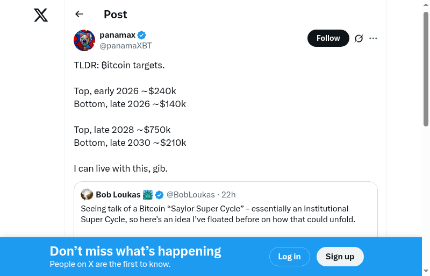Click the Sign up button
This screenshot has width=430, height=276.
pyautogui.click(x=340, y=257)
